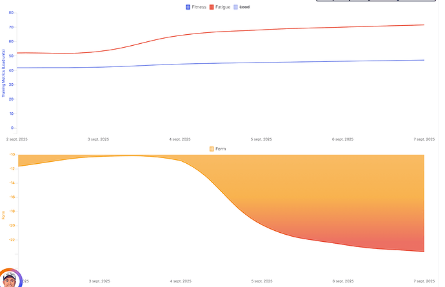Open the user avatar in bottom-left corner
Image resolution: width=445 pixels, height=287 pixels.
coord(9,279)
